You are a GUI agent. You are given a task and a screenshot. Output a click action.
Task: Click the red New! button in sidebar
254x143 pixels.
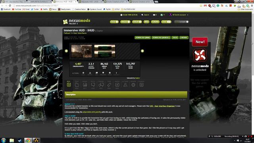200,42
